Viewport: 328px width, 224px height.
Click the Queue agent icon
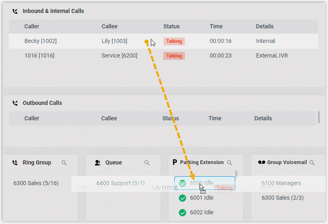coord(98,163)
